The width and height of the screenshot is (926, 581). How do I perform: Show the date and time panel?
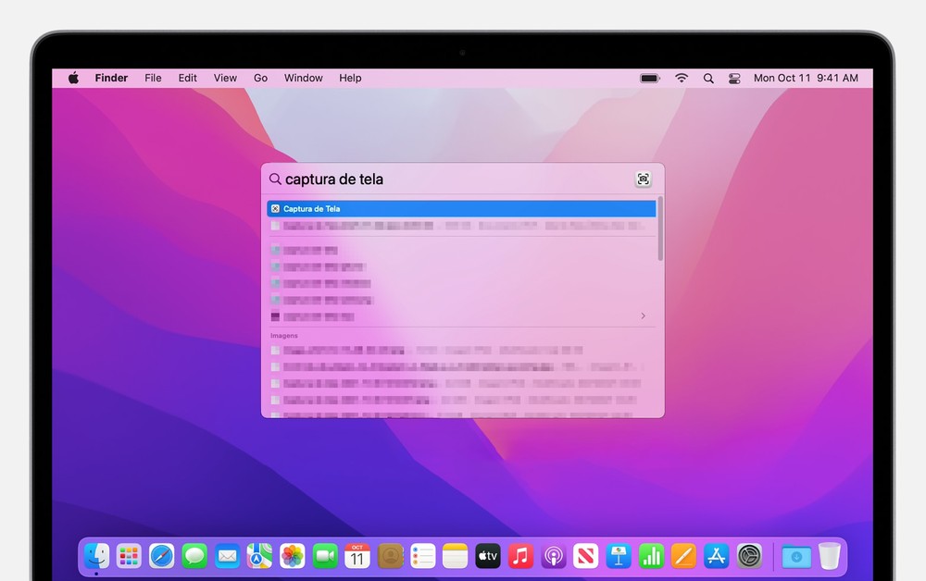(806, 79)
